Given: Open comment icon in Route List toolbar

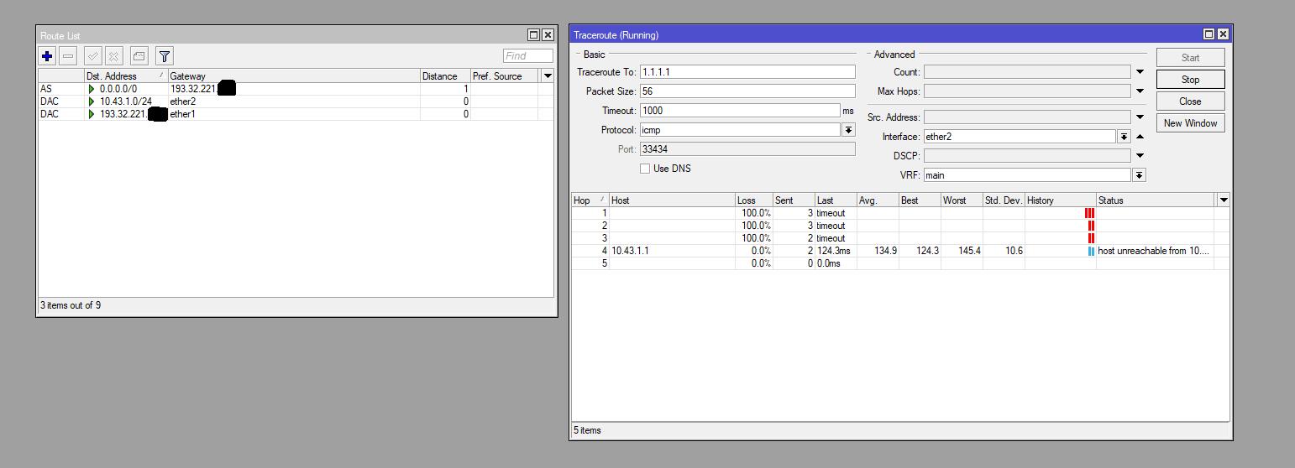Looking at the screenshot, I should 139,56.
